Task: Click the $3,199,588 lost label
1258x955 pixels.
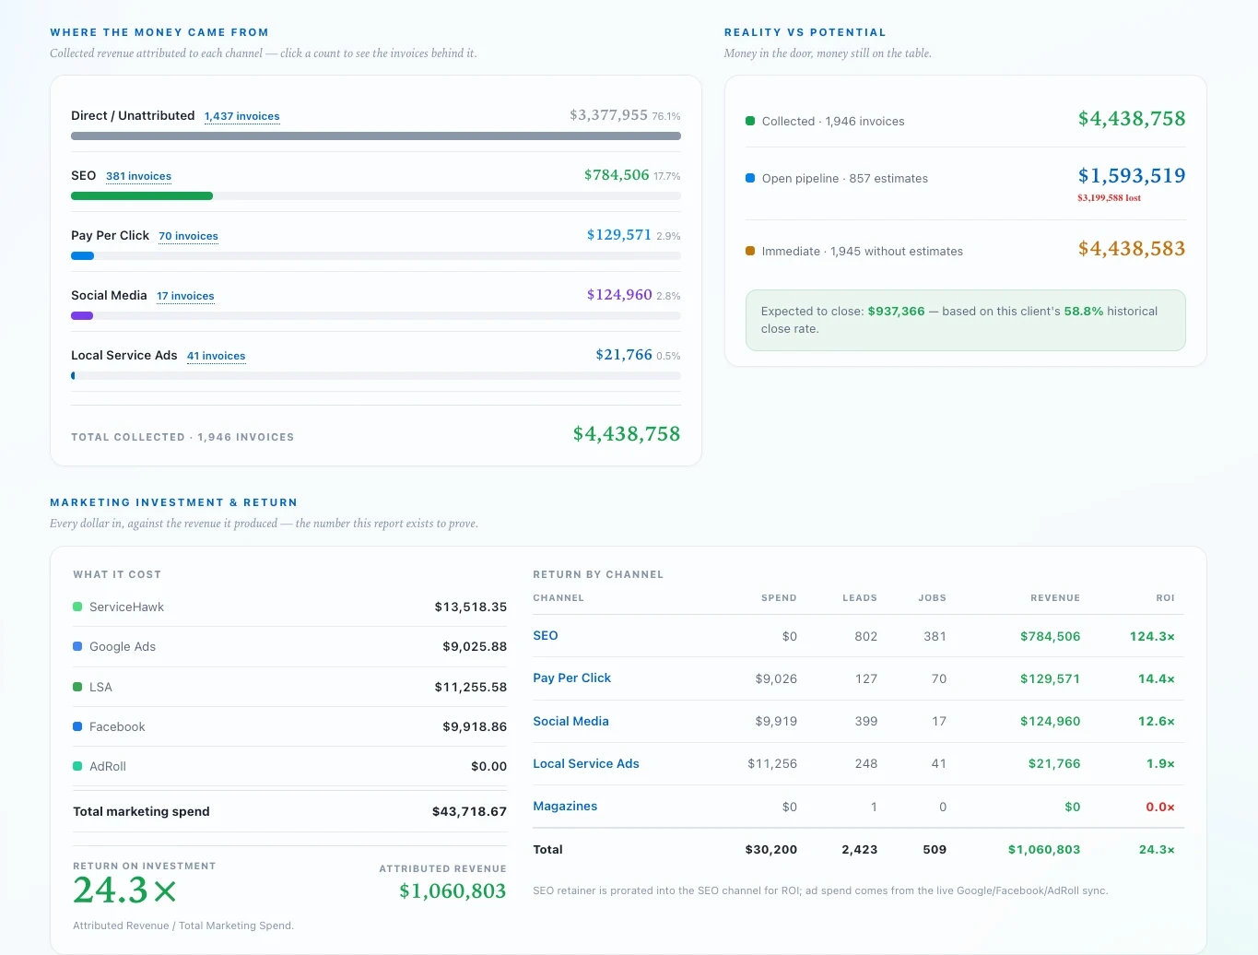Action: click(1109, 198)
